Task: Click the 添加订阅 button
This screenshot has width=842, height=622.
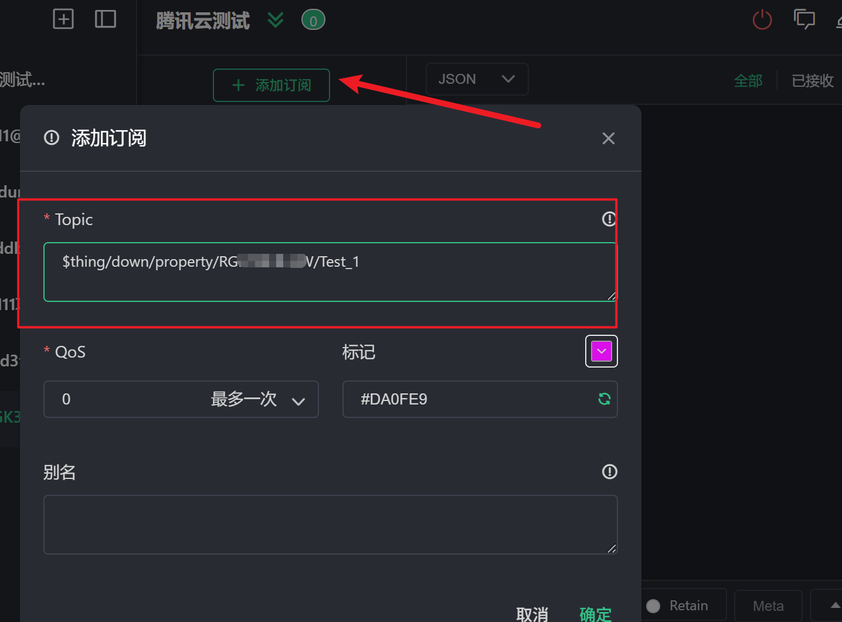Action: 271,86
